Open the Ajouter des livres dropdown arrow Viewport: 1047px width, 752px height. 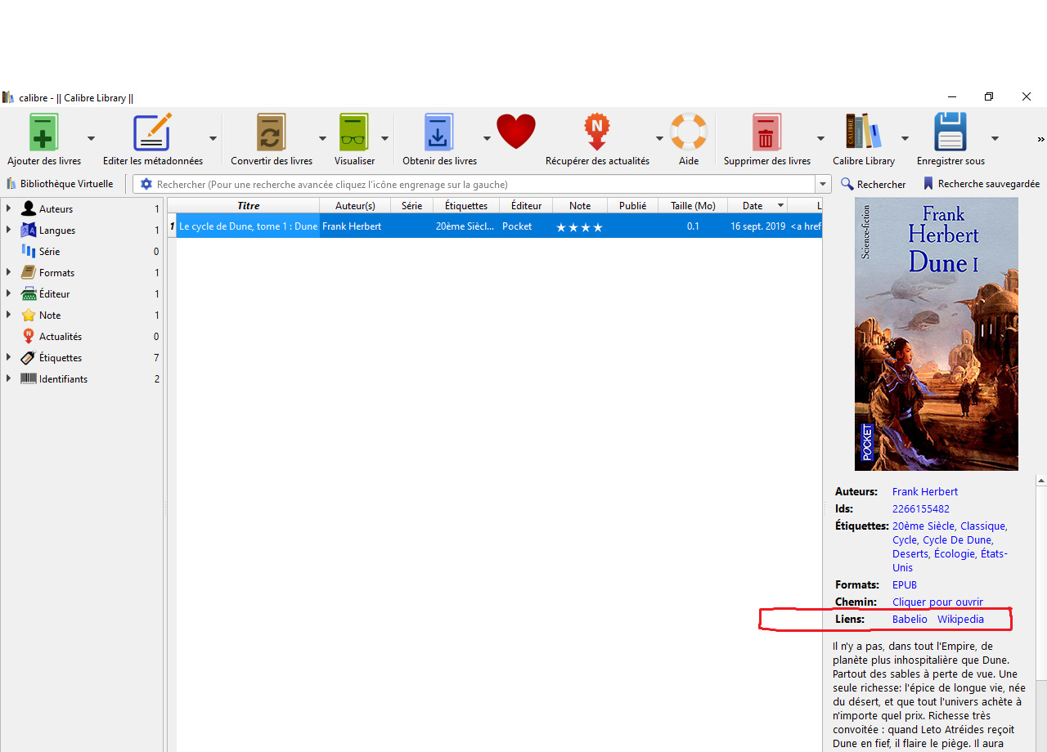pos(91,138)
